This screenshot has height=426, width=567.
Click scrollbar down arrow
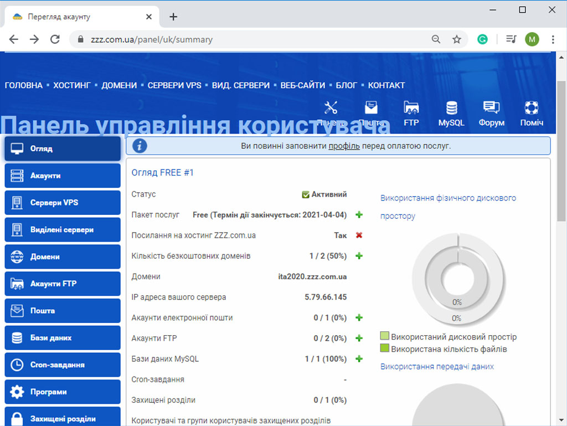pyautogui.click(x=561, y=420)
